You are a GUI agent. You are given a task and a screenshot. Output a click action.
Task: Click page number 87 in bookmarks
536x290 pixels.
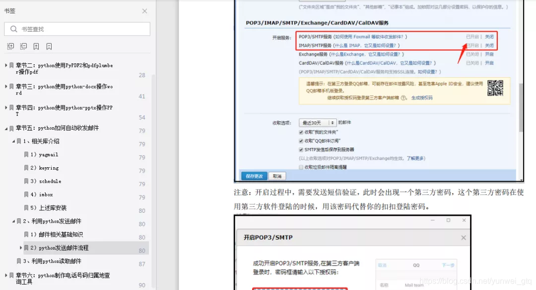(142, 264)
